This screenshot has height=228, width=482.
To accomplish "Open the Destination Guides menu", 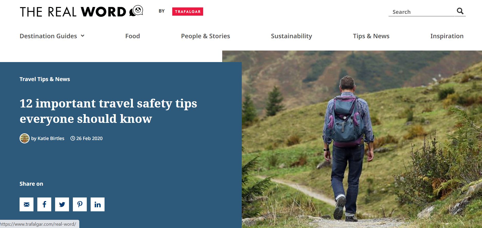I will click(48, 36).
